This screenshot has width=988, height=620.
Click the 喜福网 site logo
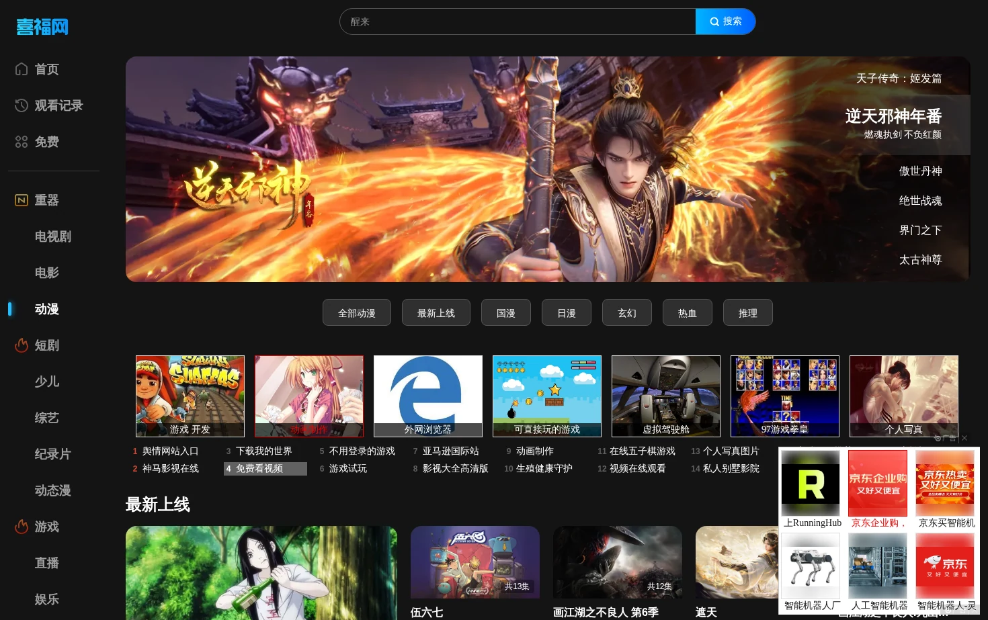tap(42, 27)
